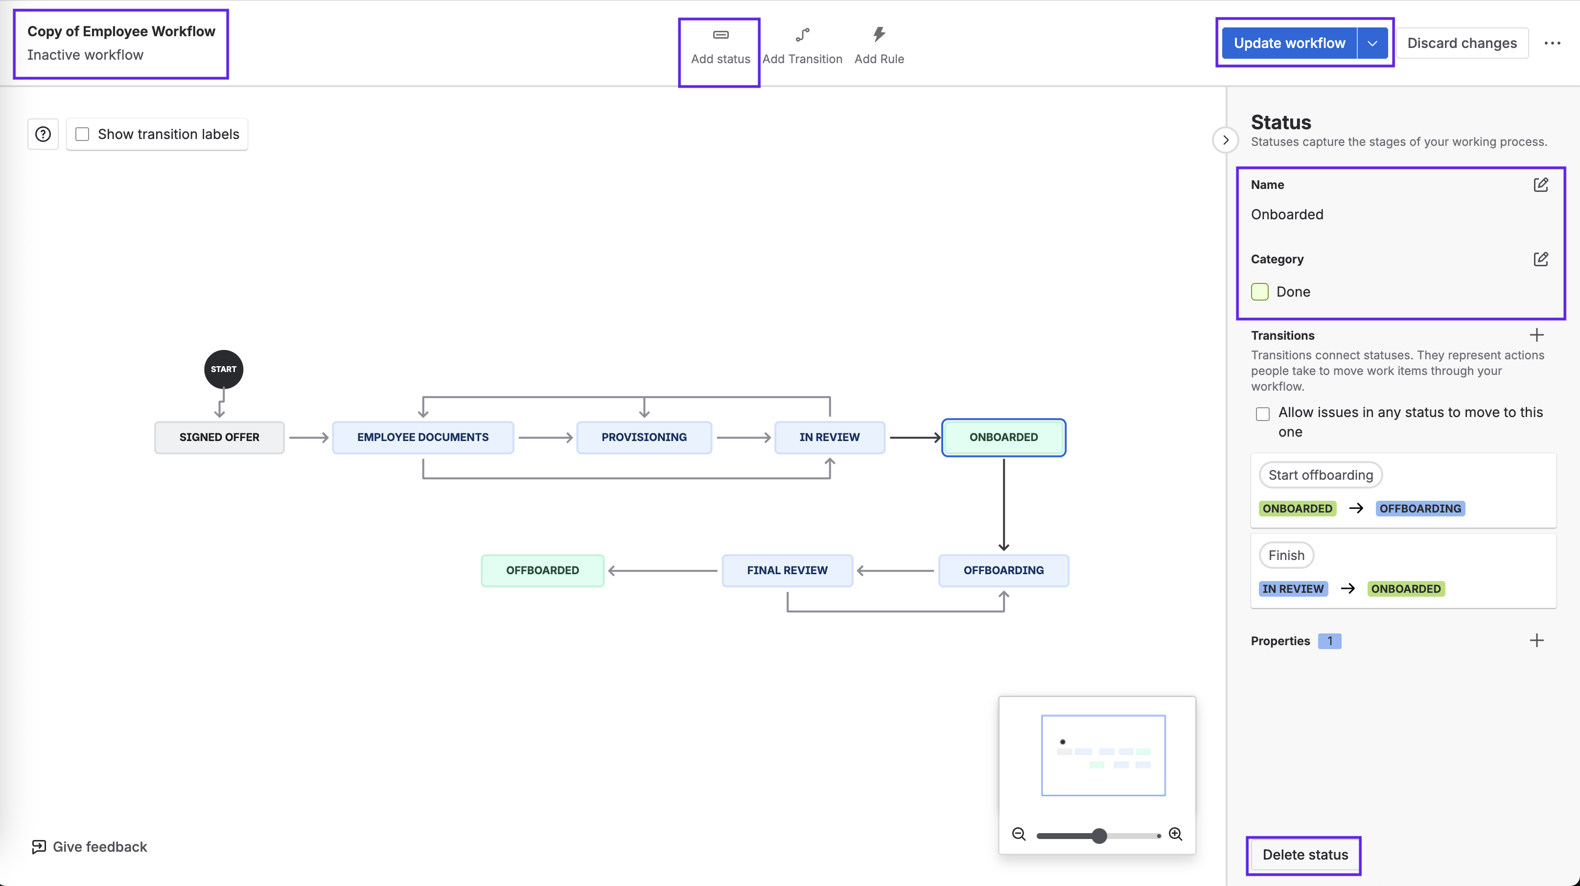Enable Show transition labels checkbox
Screen dimensions: 1580x886
pyautogui.click(x=82, y=134)
